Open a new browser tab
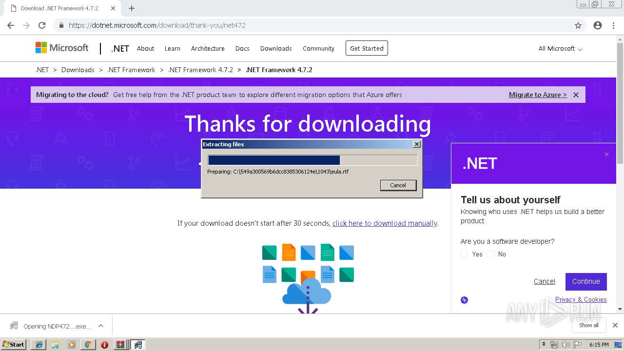624x351 pixels. 132,8
